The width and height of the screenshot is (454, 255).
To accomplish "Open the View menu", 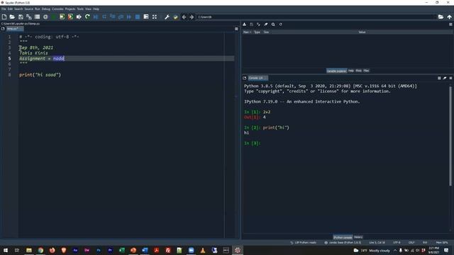I will click(88, 9).
